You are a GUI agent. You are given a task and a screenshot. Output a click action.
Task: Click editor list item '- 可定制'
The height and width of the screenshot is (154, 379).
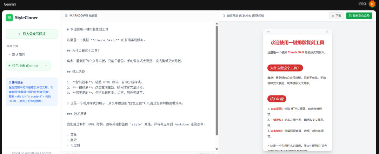click(73, 146)
